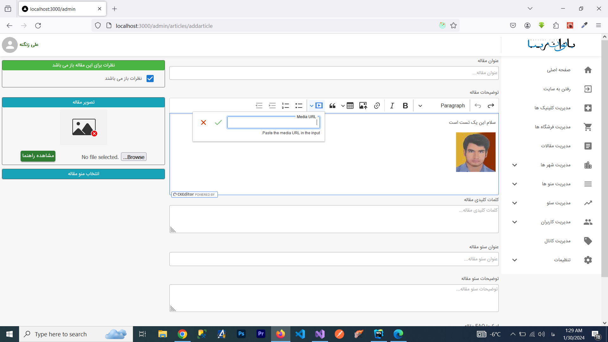Cancel media URL with red X
Screen dimensions: 608x342
point(203,123)
